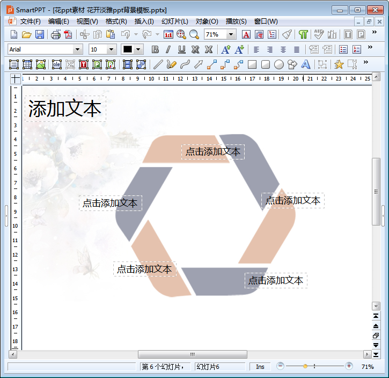Toggle numbered list
Image resolution: width=389 pixels, height=378 pixels.
pos(356,49)
